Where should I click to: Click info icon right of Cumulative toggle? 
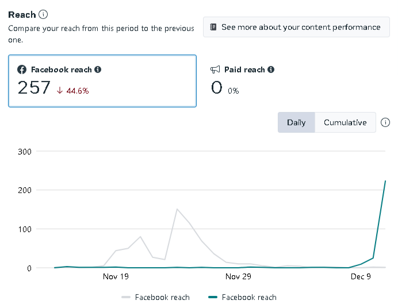[x=385, y=122]
